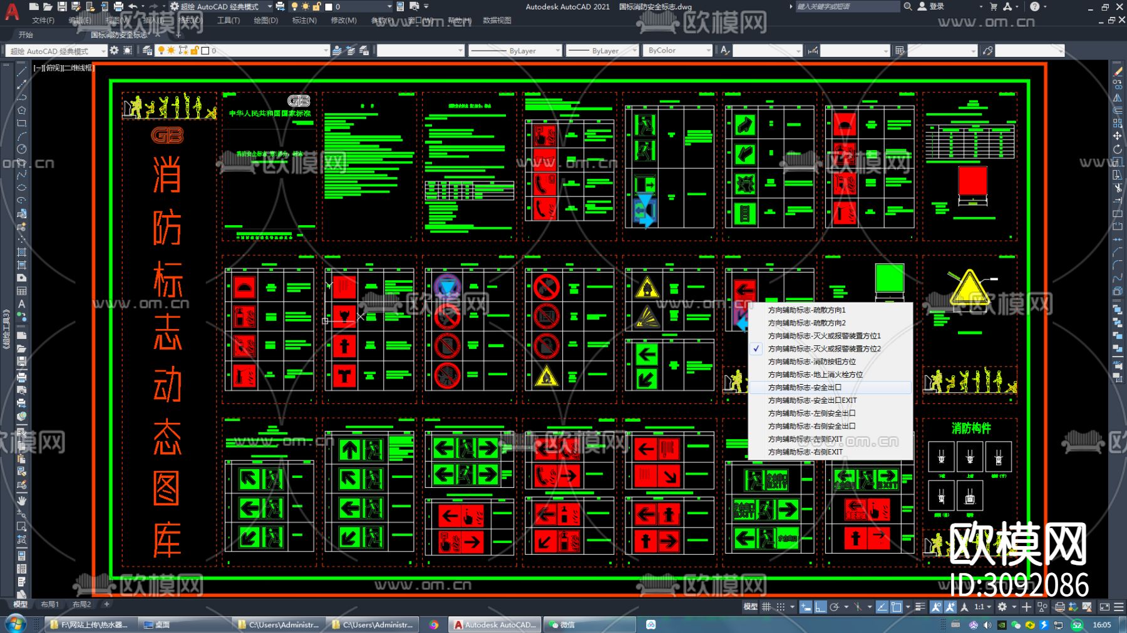Click the Multileader Style icon
This screenshot has height=633, width=1127.
click(987, 51)
